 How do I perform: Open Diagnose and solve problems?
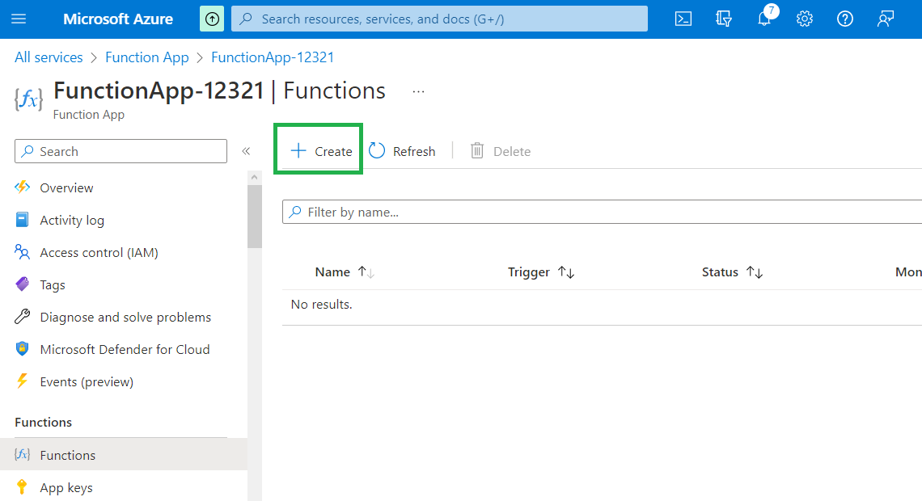click(124, 317)
